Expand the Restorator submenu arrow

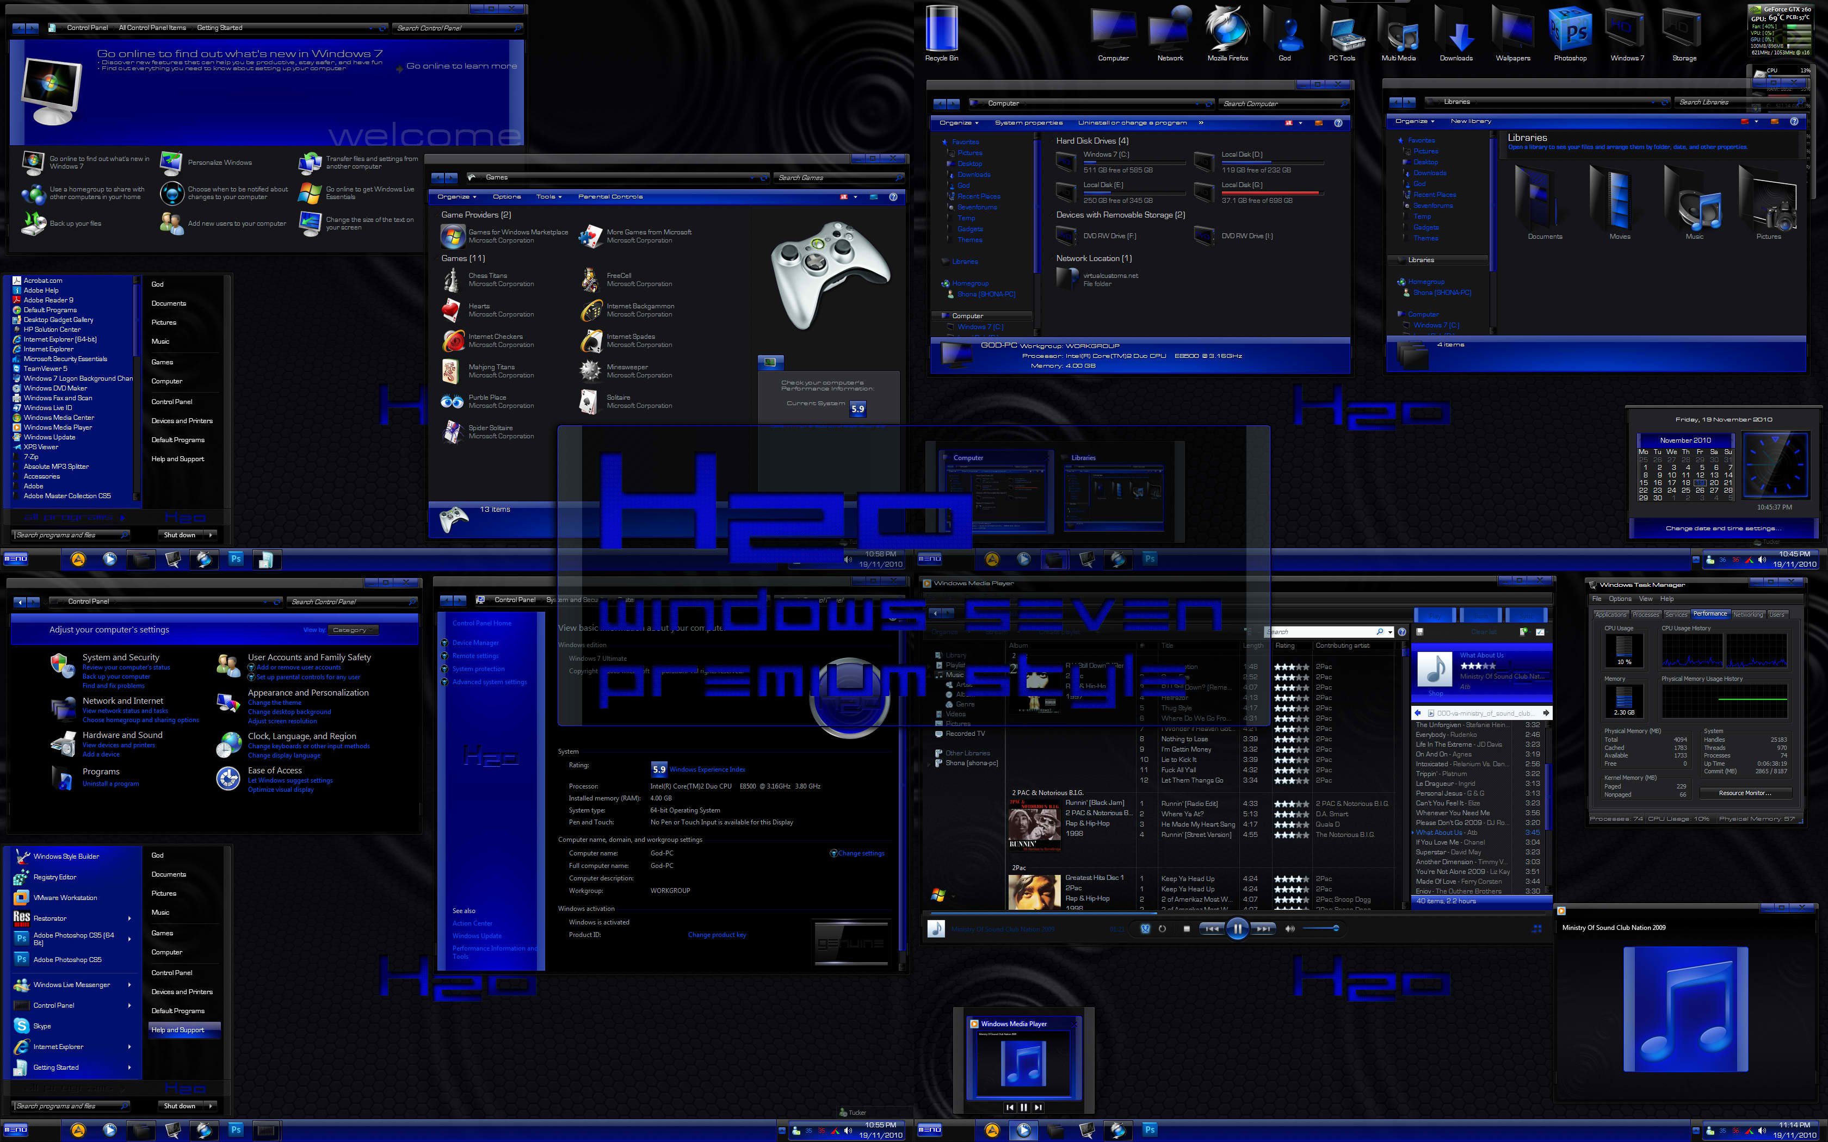click(x=129, y=918)
